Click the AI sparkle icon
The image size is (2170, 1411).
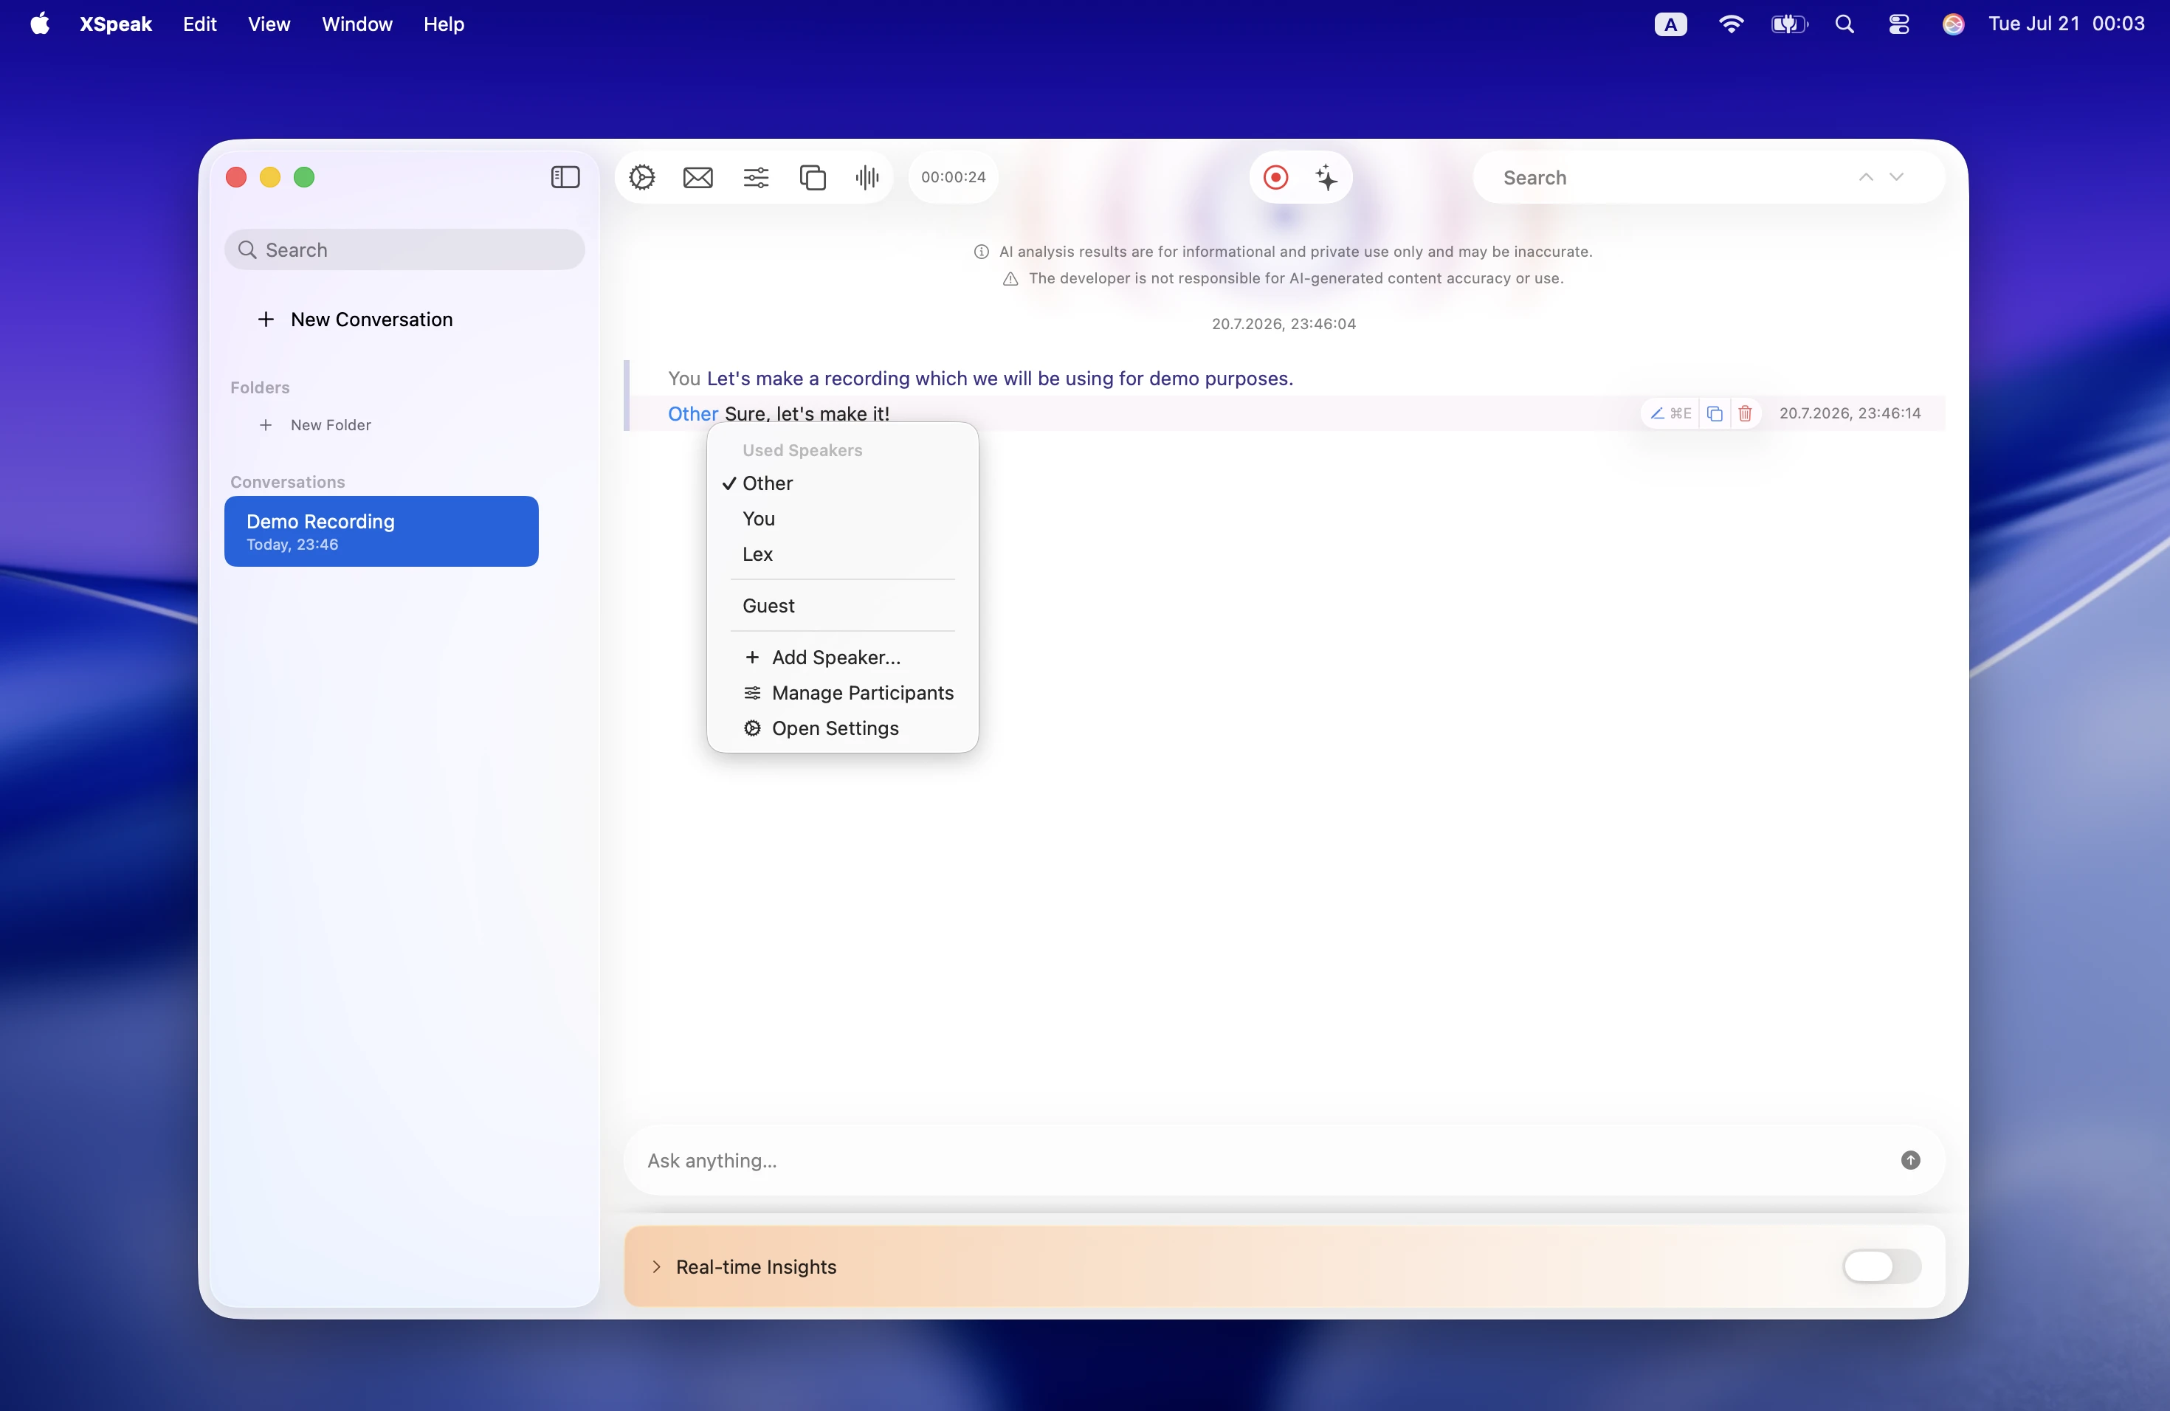[1326, 177]
